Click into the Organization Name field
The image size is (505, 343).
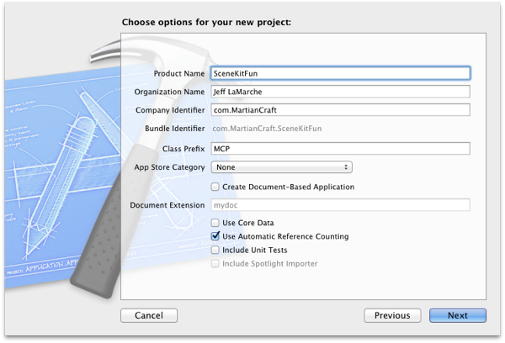[340, 92]
